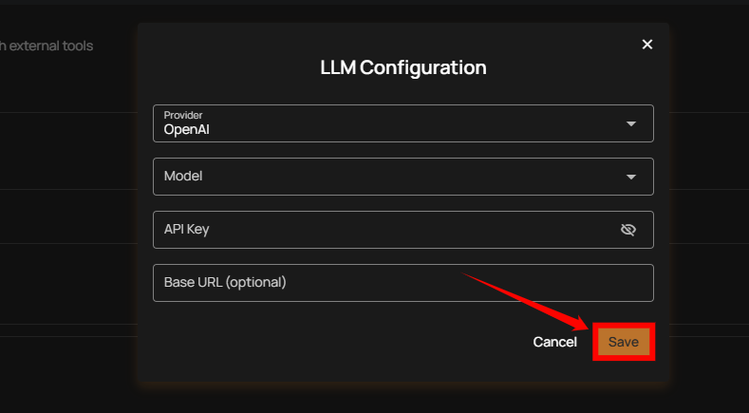Click the OpenAI provider value

pos(186,129)
